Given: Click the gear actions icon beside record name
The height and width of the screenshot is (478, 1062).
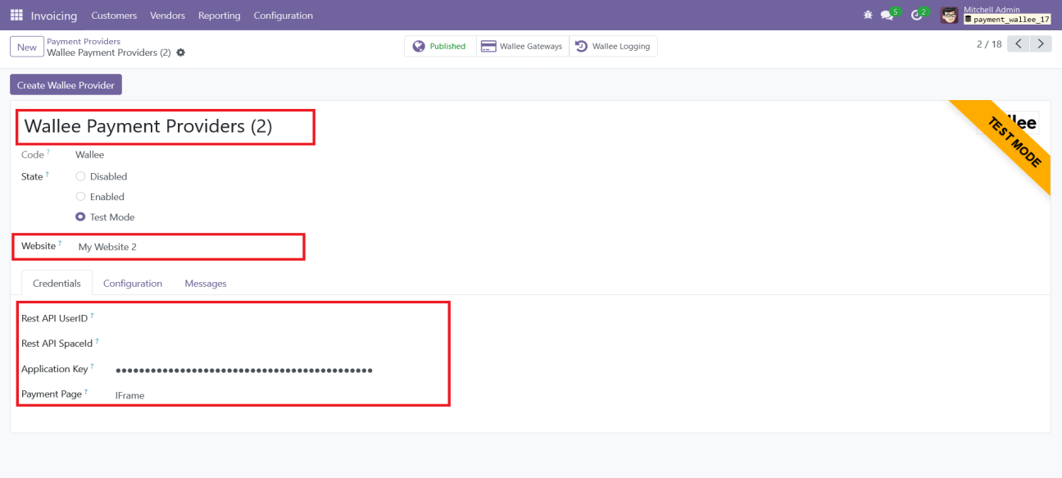Looking at the screenshot, I should click(x=181, y=52).
